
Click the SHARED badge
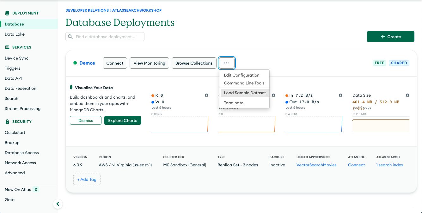click(399, 63)
